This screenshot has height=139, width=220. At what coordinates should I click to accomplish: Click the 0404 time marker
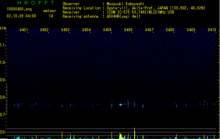pos(86,30)
